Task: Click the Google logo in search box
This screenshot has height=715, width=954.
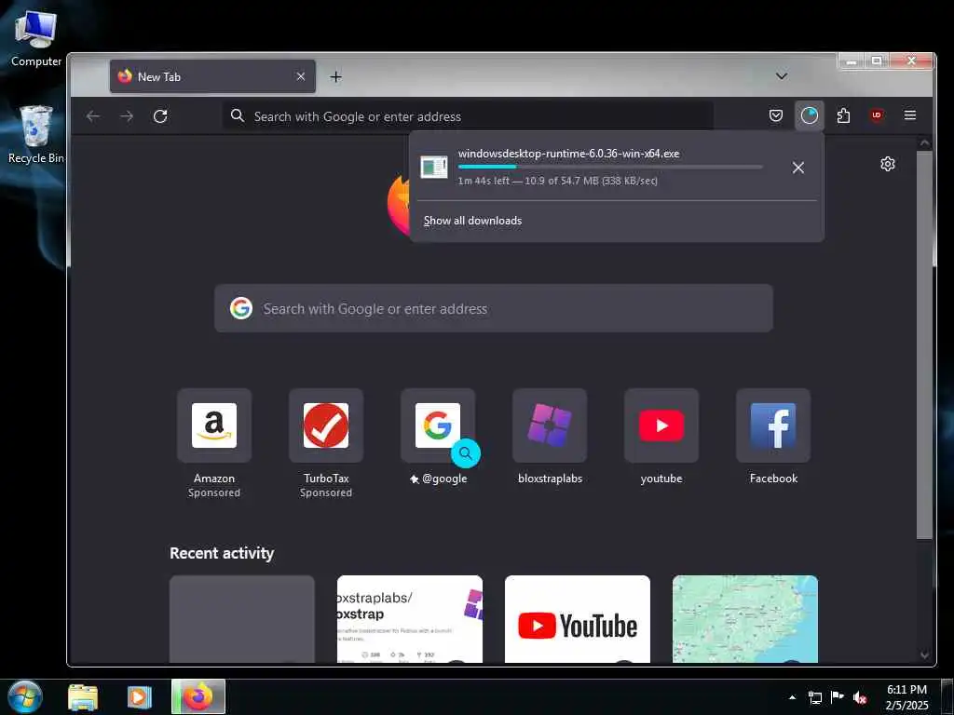Action: [241, 308]
